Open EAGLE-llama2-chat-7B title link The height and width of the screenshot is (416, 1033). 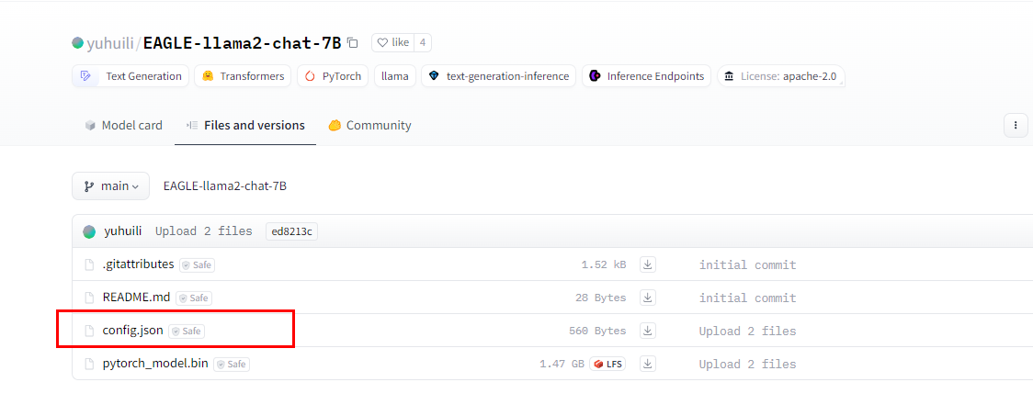coord(242,43)
